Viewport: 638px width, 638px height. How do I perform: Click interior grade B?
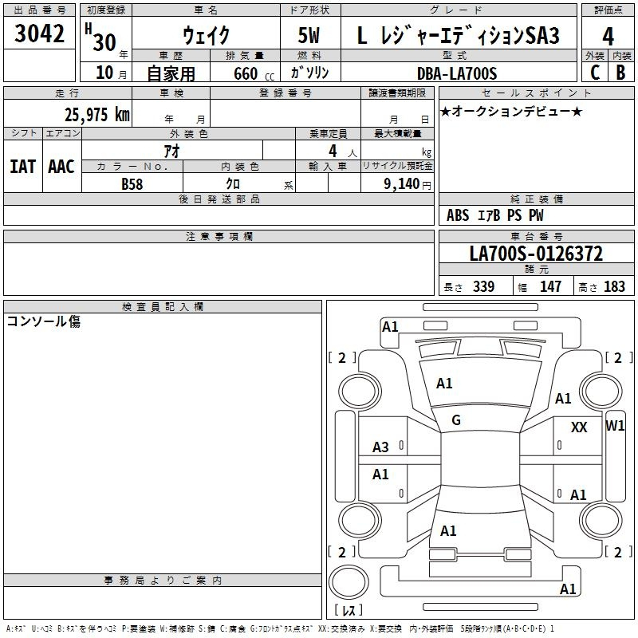621,73
